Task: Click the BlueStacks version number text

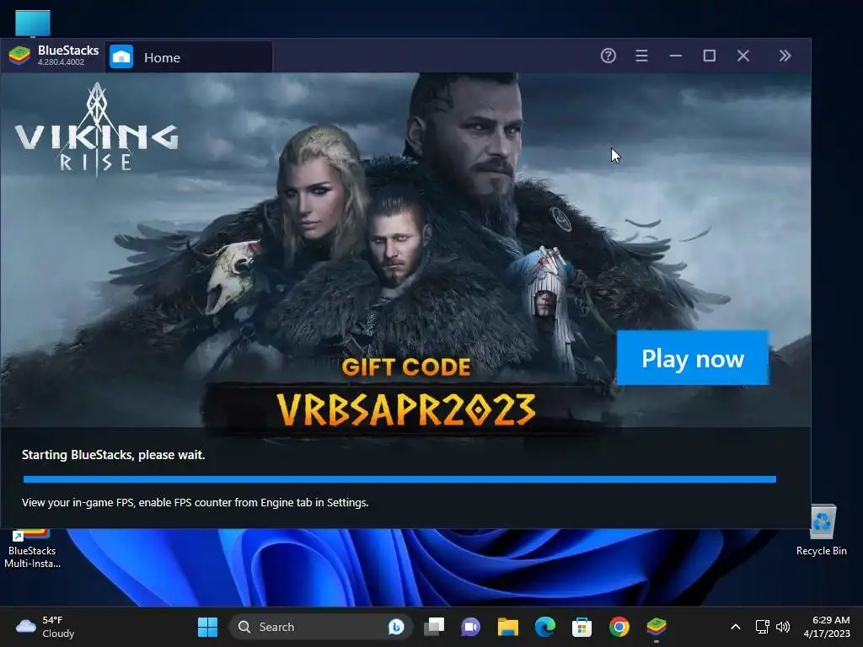Action: [x=61, y=62]
